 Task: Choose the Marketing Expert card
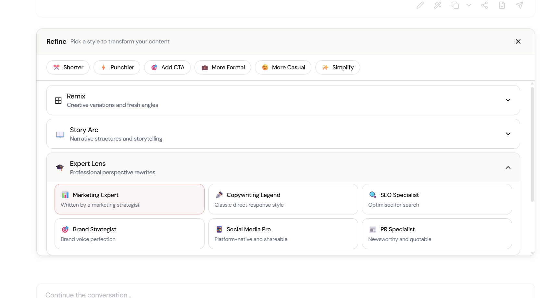(x=129, y=199)
